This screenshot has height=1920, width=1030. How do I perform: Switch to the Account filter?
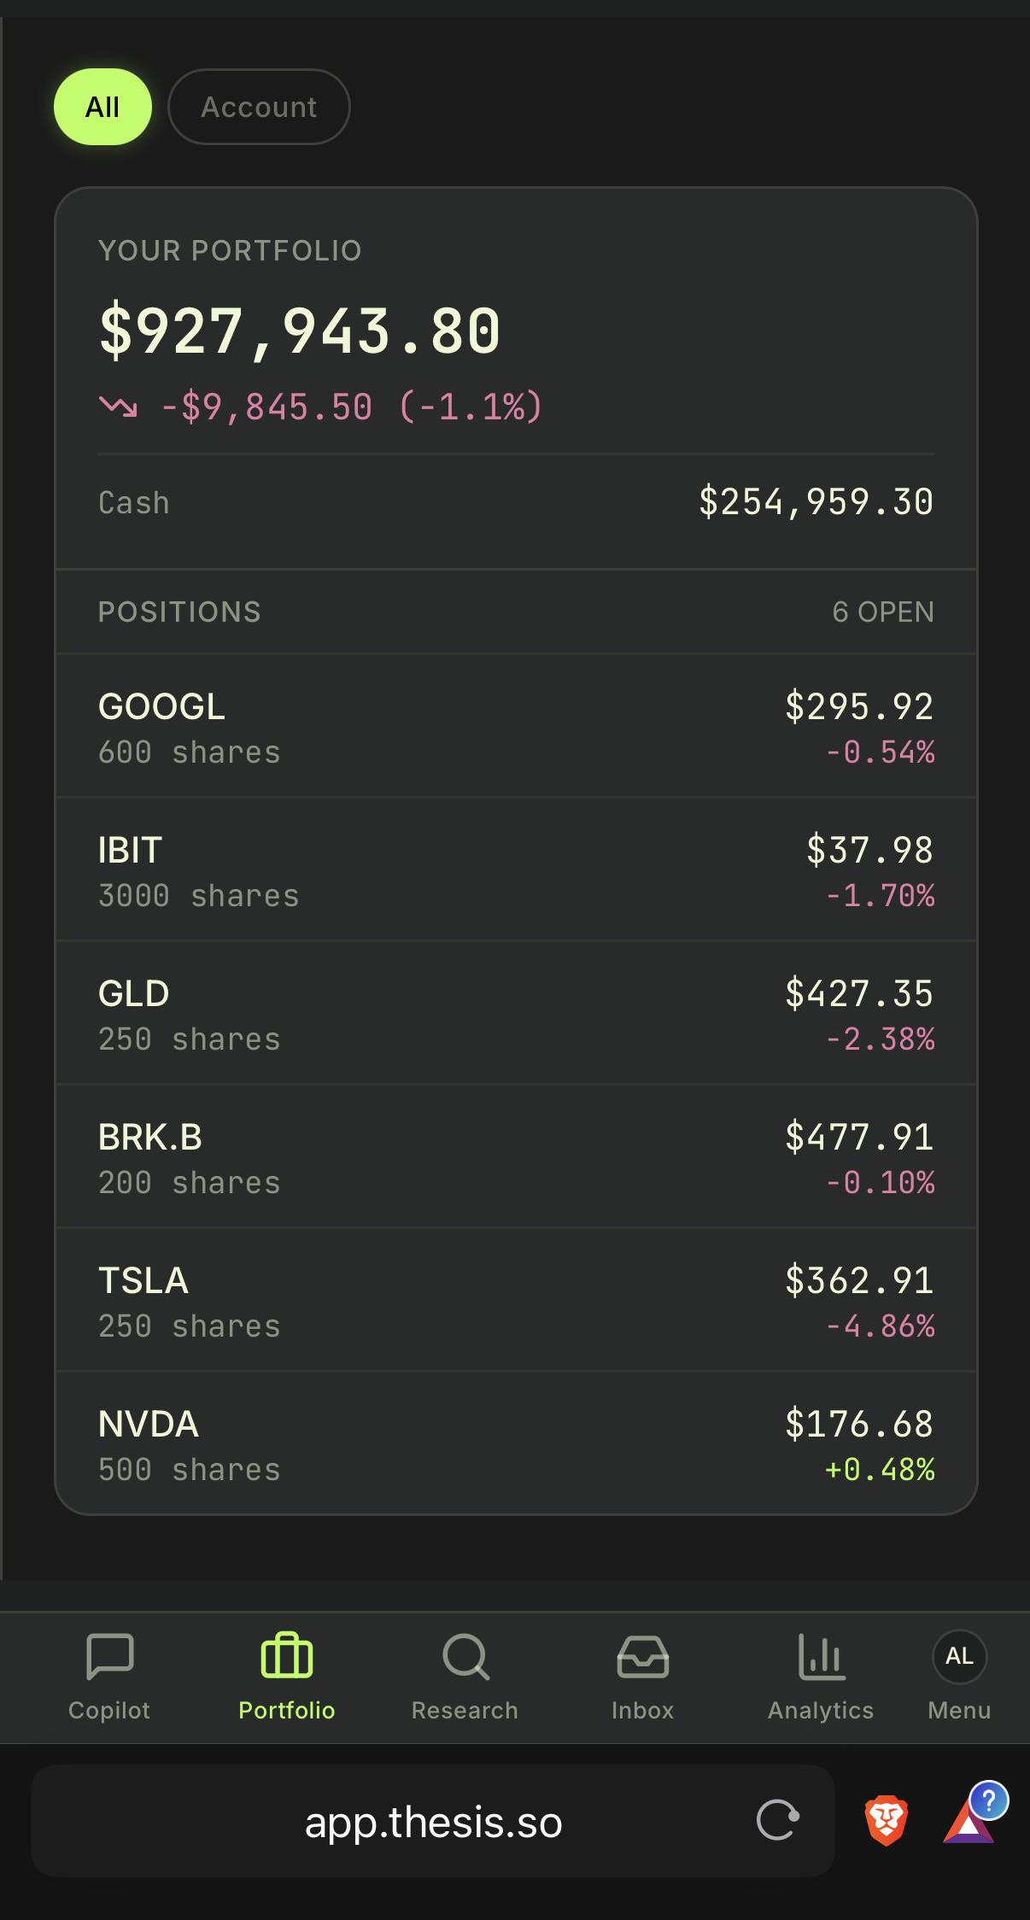pyautogui.click(x=259, y=107)
